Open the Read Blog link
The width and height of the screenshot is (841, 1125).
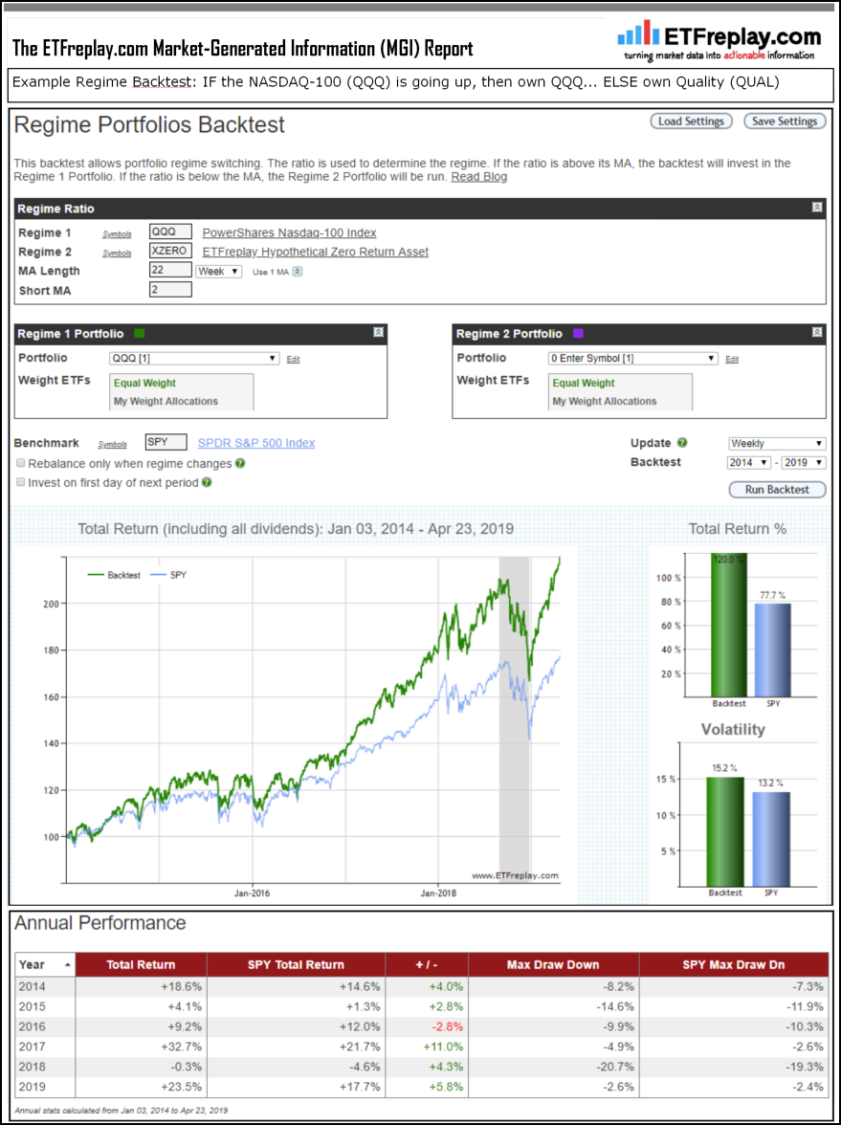coord(478,176)
